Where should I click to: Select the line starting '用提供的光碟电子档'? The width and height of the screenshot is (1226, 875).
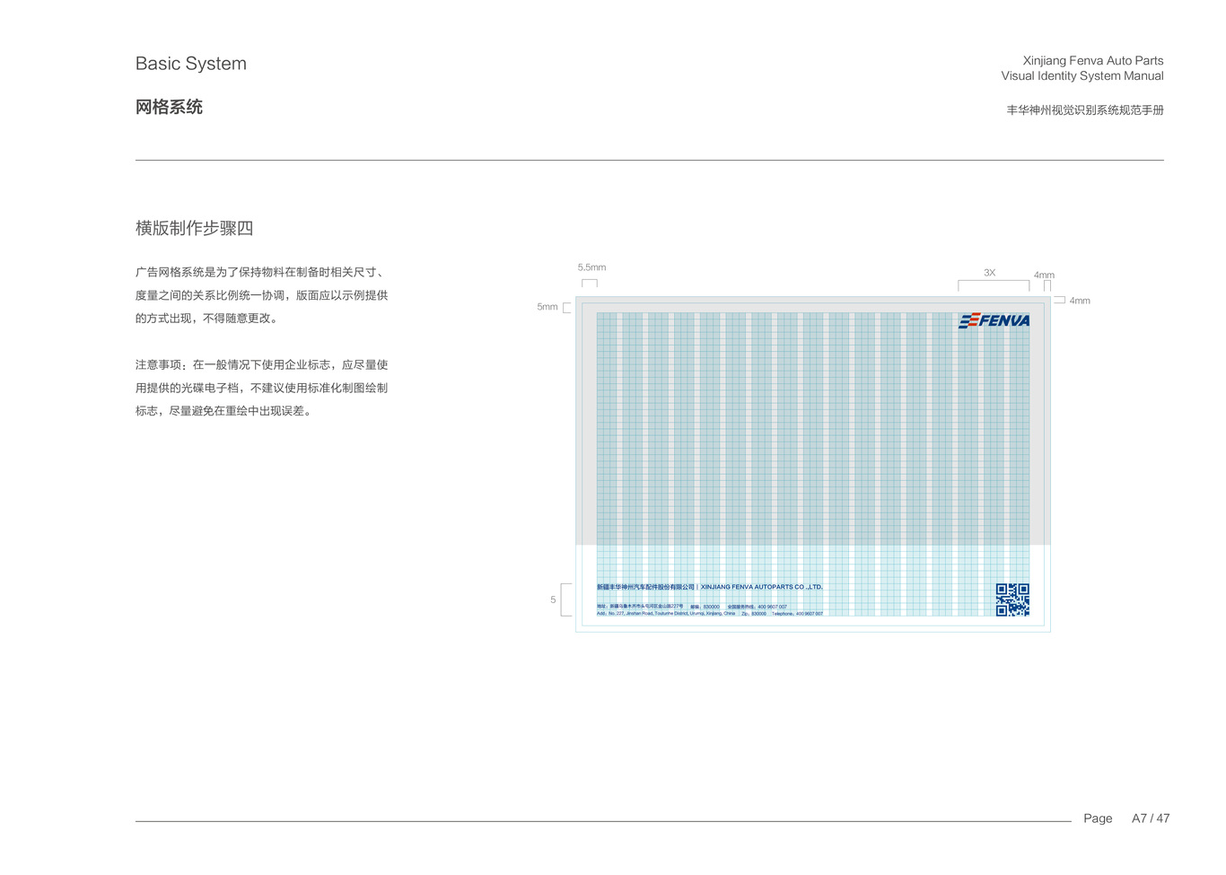[261, 389]
